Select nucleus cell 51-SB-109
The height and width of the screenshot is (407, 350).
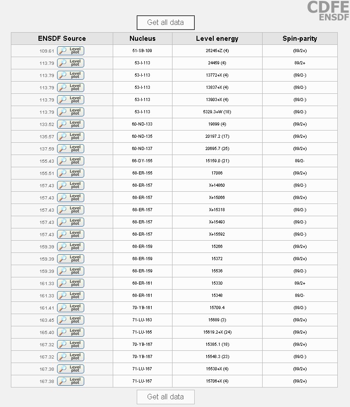[142, 51]
